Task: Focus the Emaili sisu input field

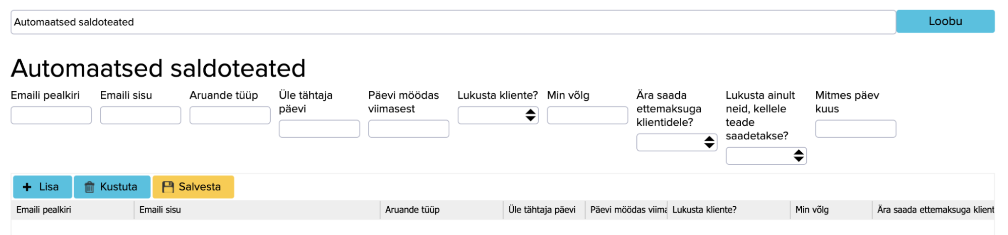Action: [140, 115]
